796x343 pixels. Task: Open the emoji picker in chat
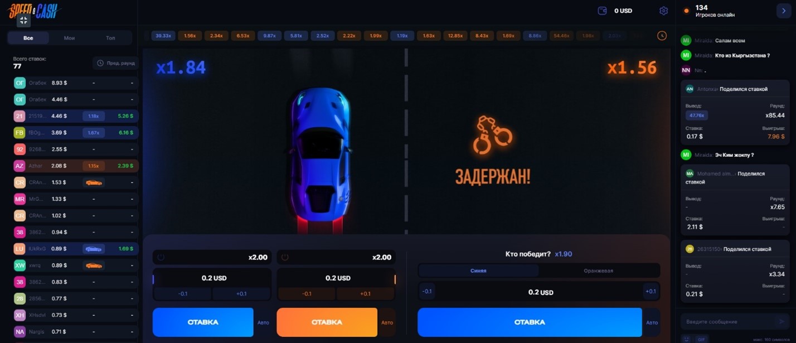(x=686, y=339)
